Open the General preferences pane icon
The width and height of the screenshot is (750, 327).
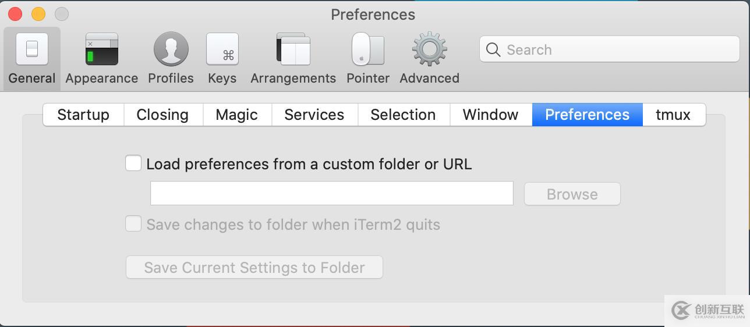(x=32, y=49)
